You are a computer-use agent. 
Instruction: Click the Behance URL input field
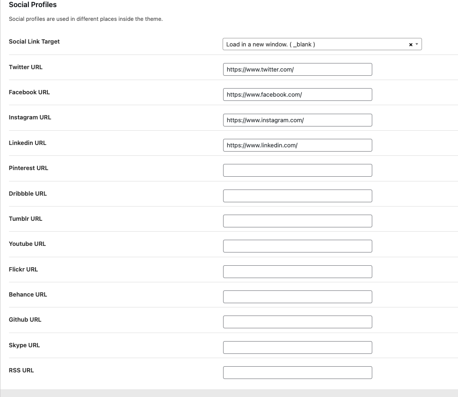pos(297,297)
